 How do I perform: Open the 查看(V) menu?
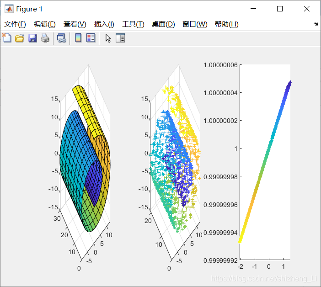pyautogui.click(x=75, y=24)
